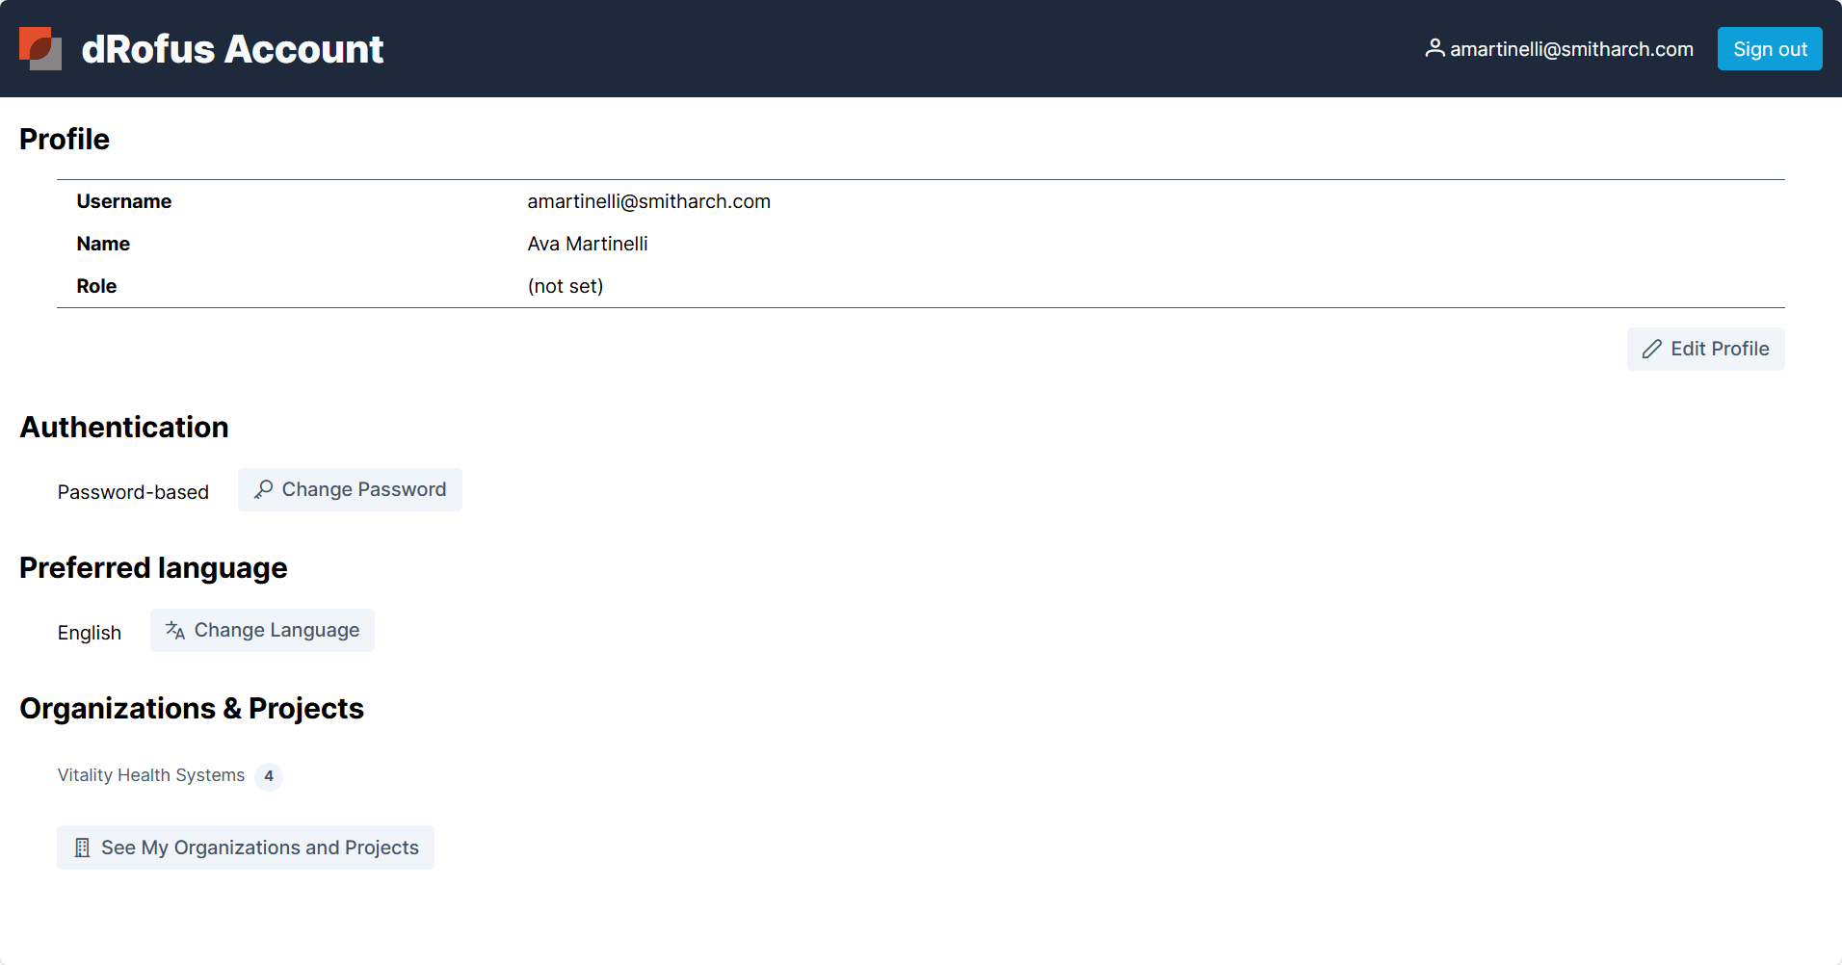Click the key icon beside Change Password
The width and height of the screenshot is (1842, 965).
[x=263, y=490]
